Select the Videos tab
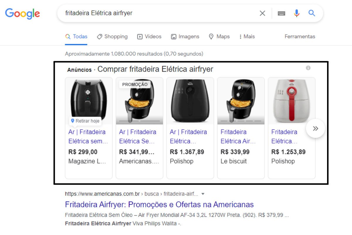 pos(149,36)
